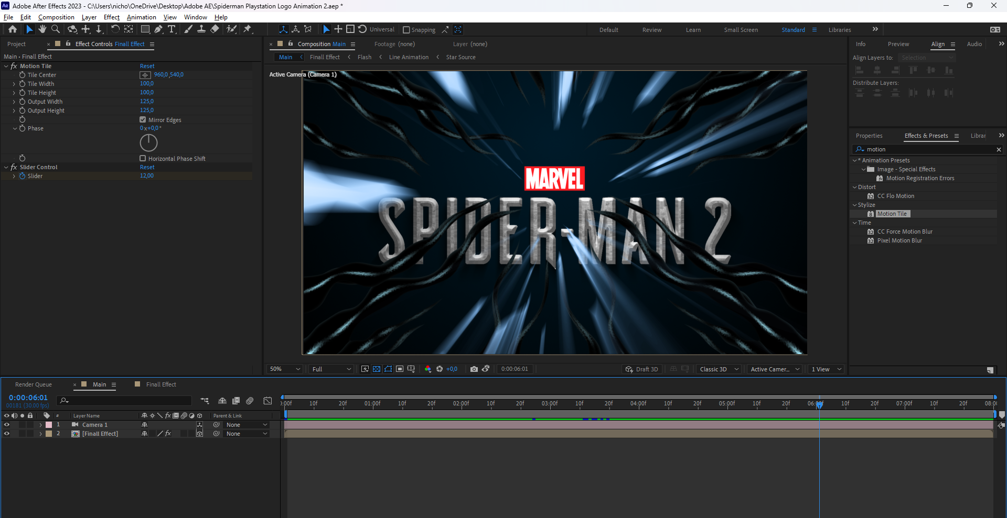
Task: Expand the Tile Width property
Action: click(14, 84)
